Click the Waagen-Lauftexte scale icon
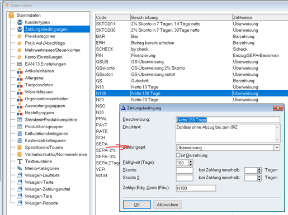Image resolution: width=288 pixels, height=215 pixels. coord(20,175)
